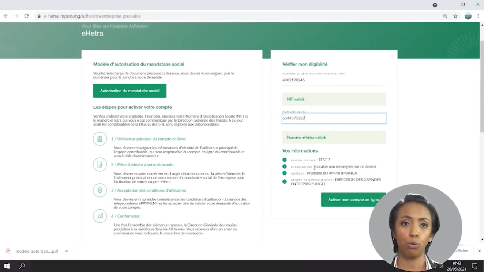
Task: Open the Windows taskbar search
Action: click(22, 266)
